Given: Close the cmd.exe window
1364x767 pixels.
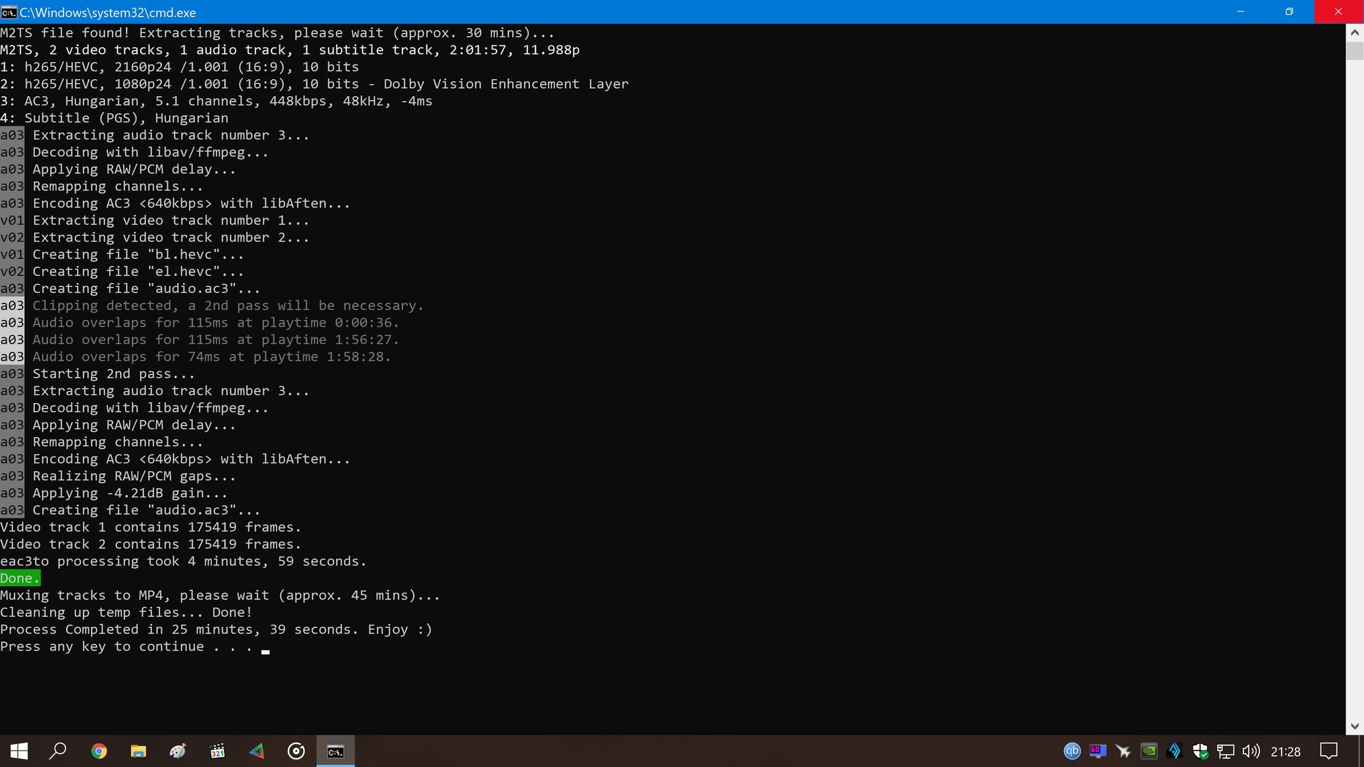Looking at the screenshot, I should (1338, 12).
